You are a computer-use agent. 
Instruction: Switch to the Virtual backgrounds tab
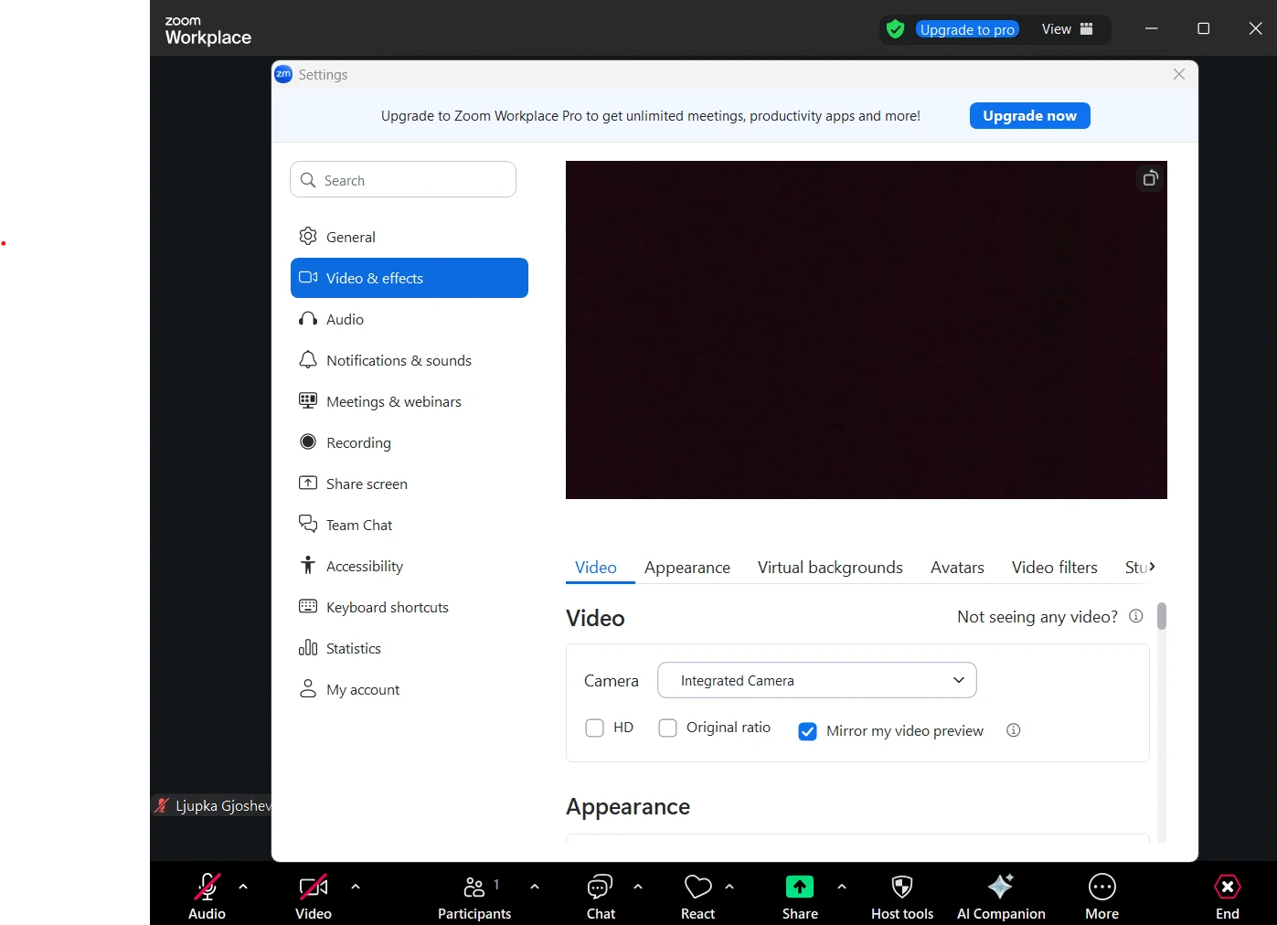(829, 567)
